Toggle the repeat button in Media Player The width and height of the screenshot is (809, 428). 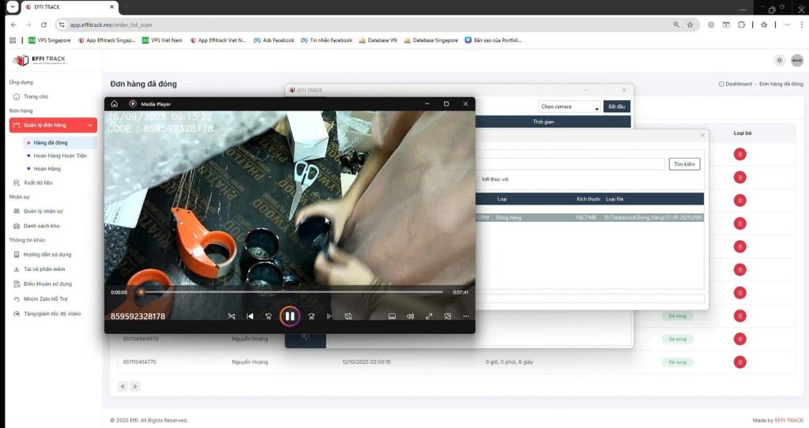(348, 316)
